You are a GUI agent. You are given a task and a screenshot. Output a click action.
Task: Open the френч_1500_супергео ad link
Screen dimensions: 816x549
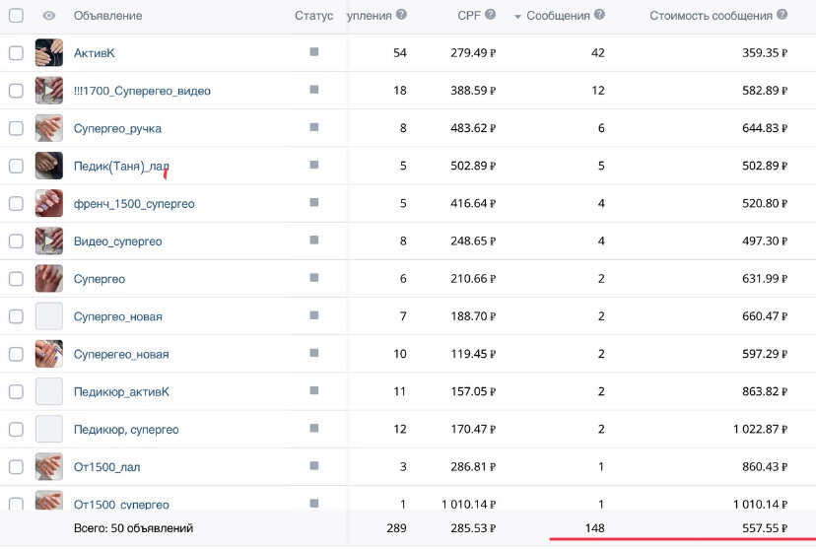pyautogui.click(x=134, y=204)
